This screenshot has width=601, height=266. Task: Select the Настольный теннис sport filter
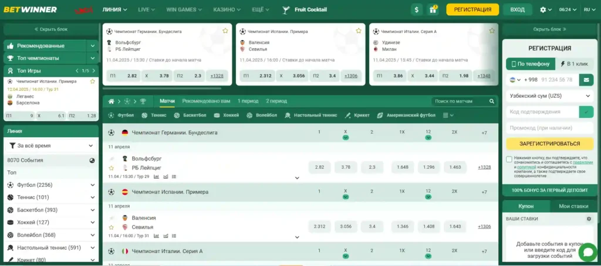click(311, 115)
